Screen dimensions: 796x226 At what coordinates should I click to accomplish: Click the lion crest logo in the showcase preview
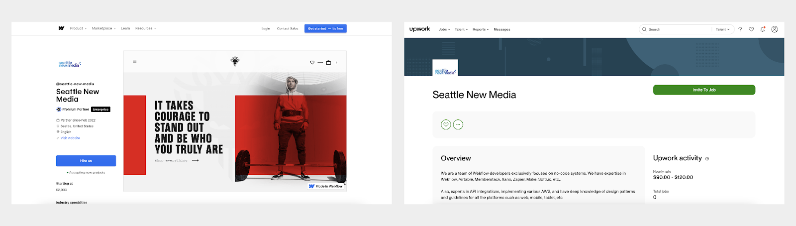pyautogui.click(x=235, y=61)
